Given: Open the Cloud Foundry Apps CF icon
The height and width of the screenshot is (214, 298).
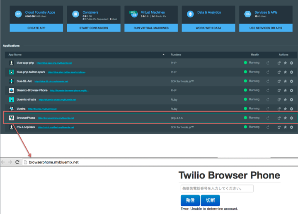Looking at the screenshot, I should [x=18, y=14].
